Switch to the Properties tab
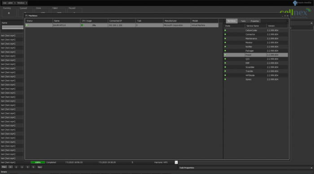 click(x=255, y=21)
